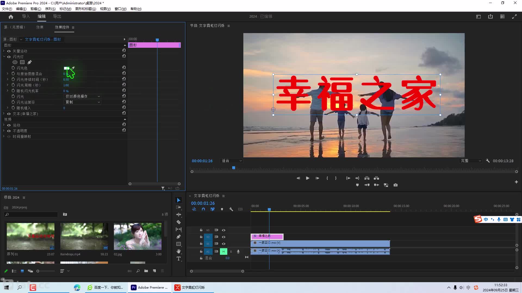Click the Home icon
This screenshot has height=293, width=522.
(11, 17)
